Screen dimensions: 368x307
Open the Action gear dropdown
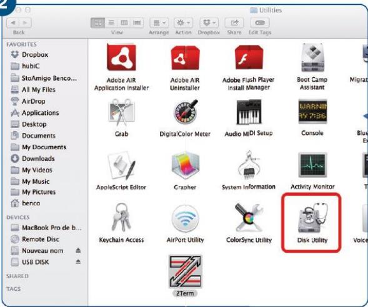pyautogui.click(x=184, y=23)
